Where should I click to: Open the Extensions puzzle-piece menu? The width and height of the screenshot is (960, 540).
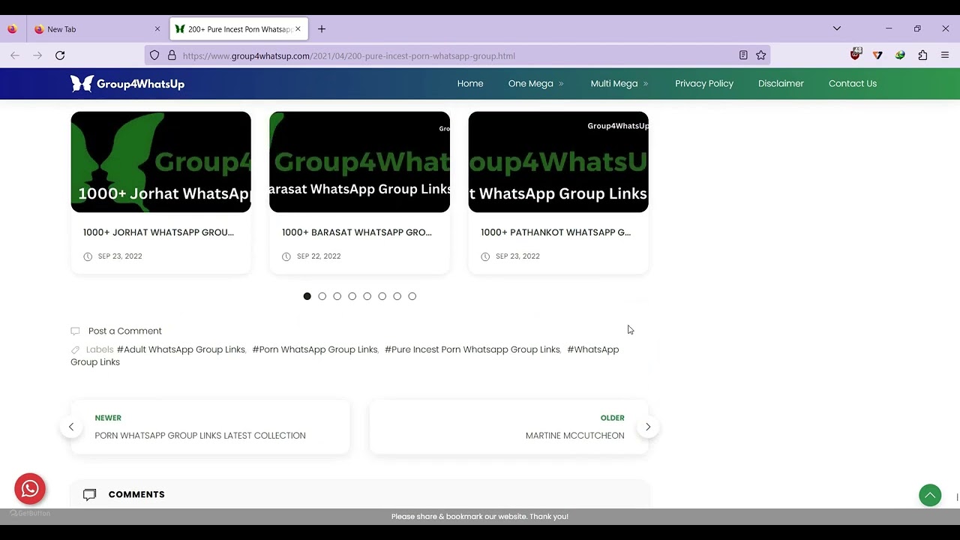click(922, 55)
